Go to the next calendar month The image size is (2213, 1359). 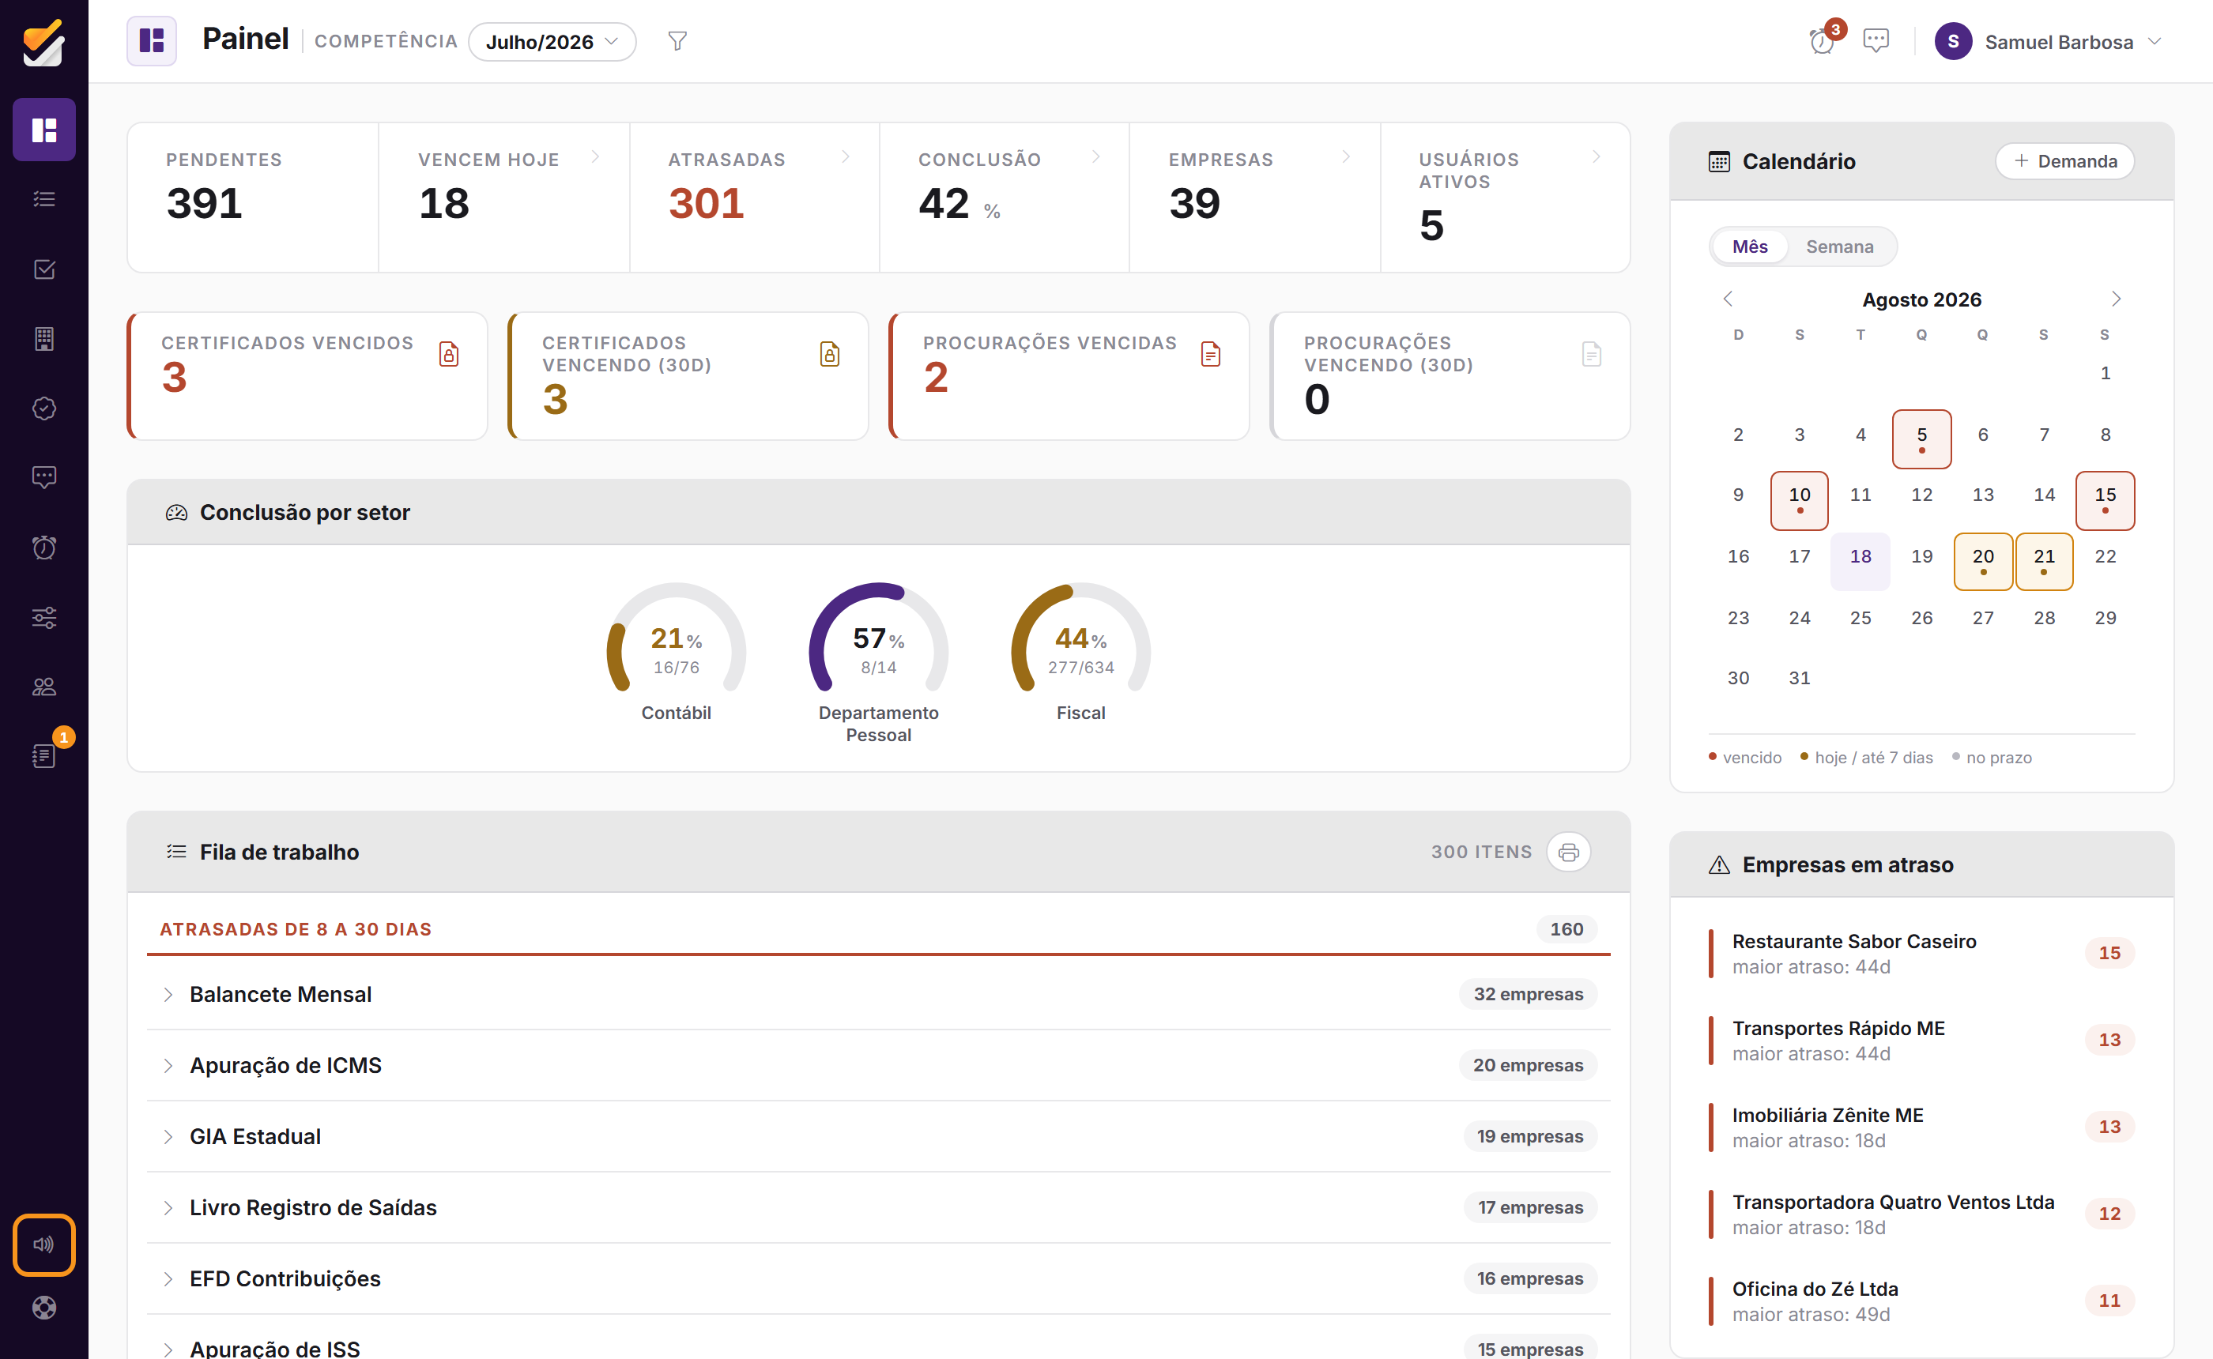point(2116,299)
